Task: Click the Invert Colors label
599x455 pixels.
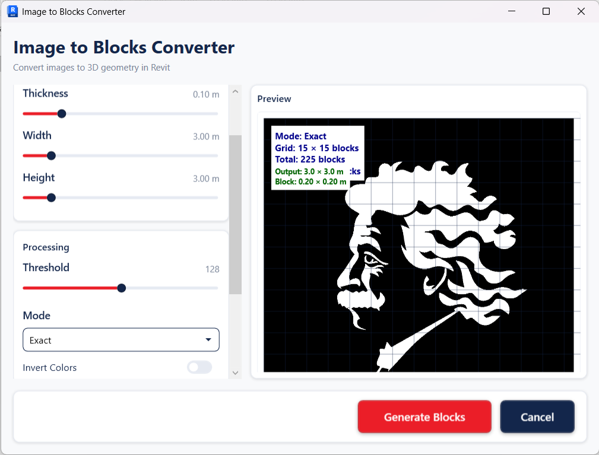Action: click(50, 368)
